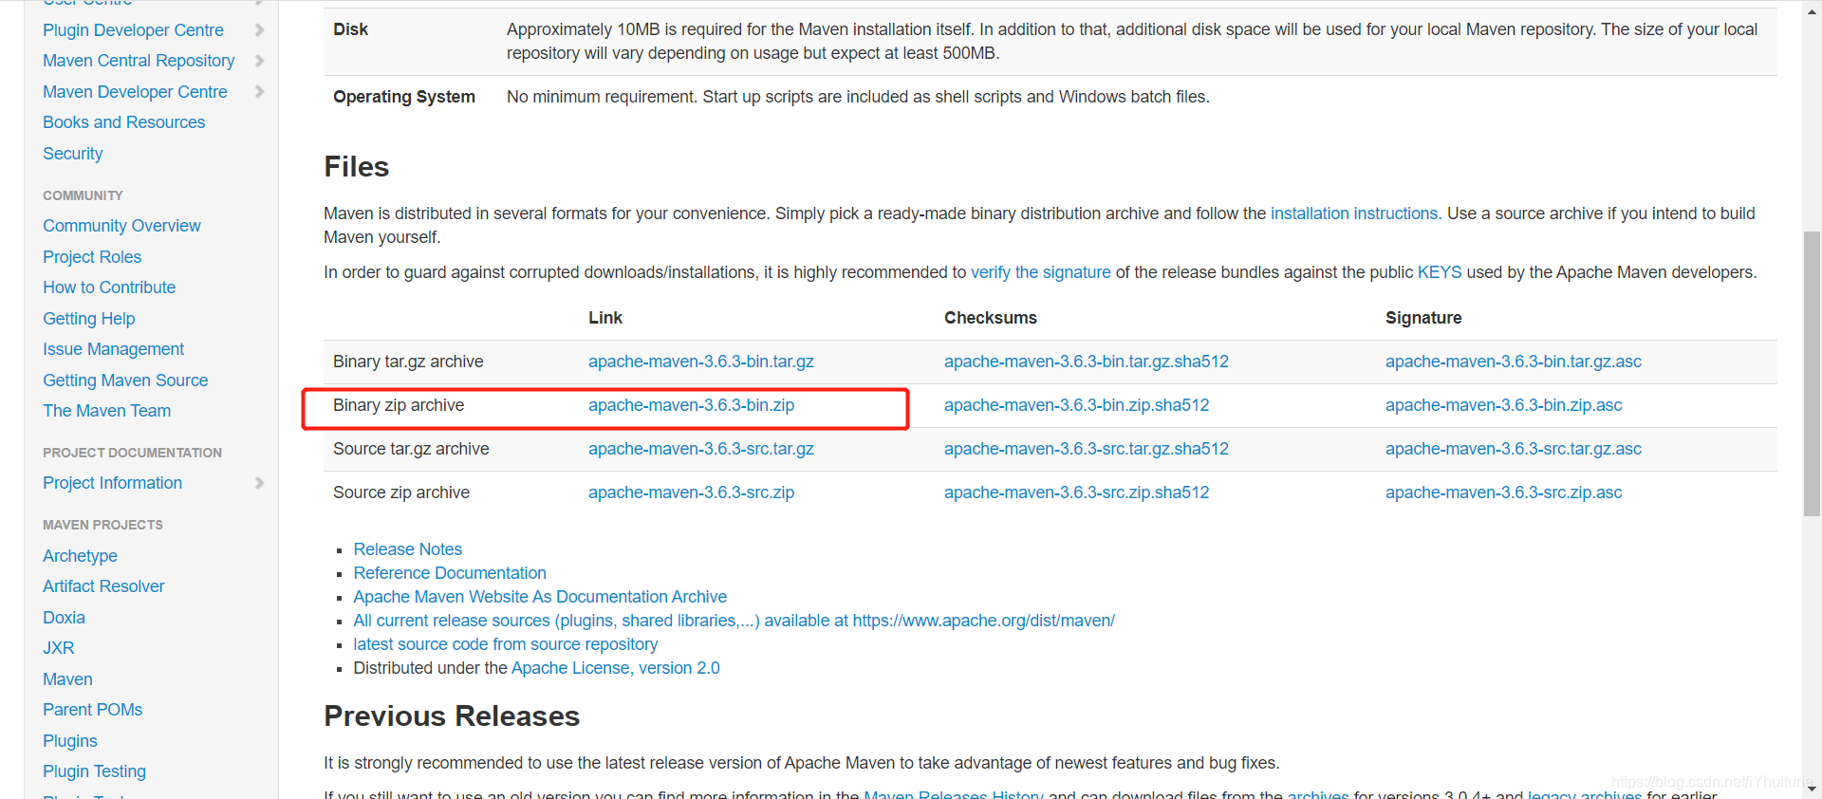
Task: Open src.tar.gz.sha512 checksum link
Action: (x=1086, y=449)
